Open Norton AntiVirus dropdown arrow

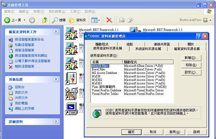tap(210, 20)
